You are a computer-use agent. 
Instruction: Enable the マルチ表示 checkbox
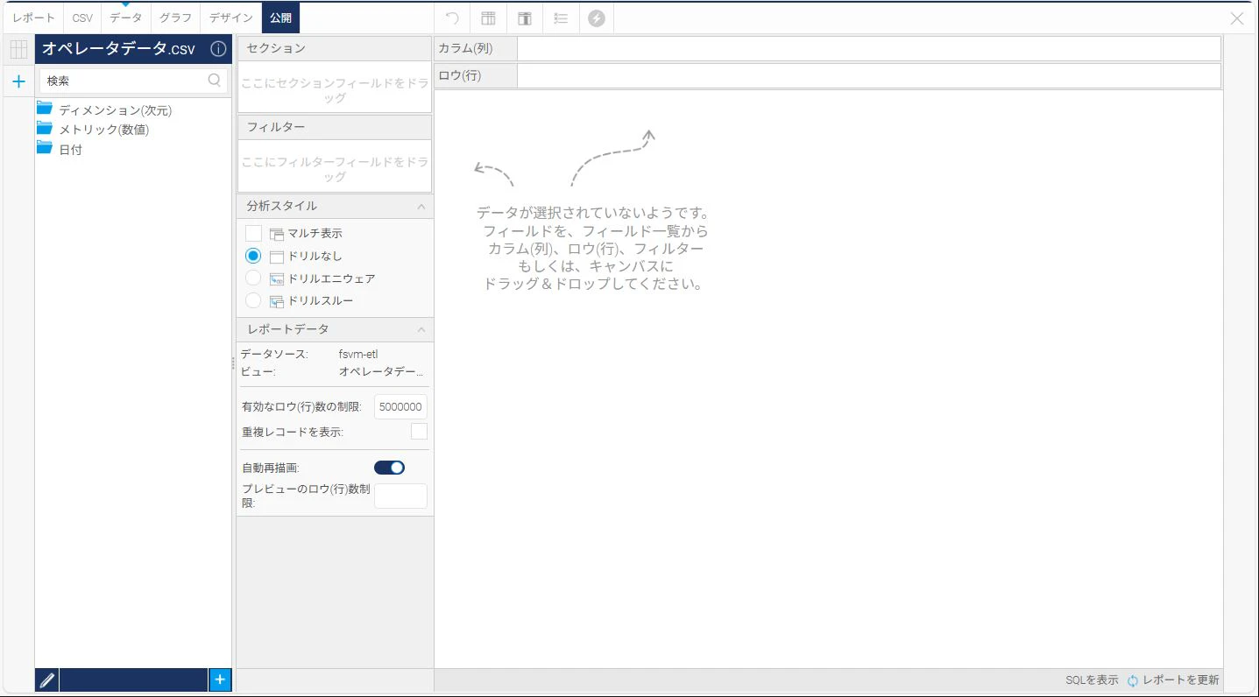[253, 234]
